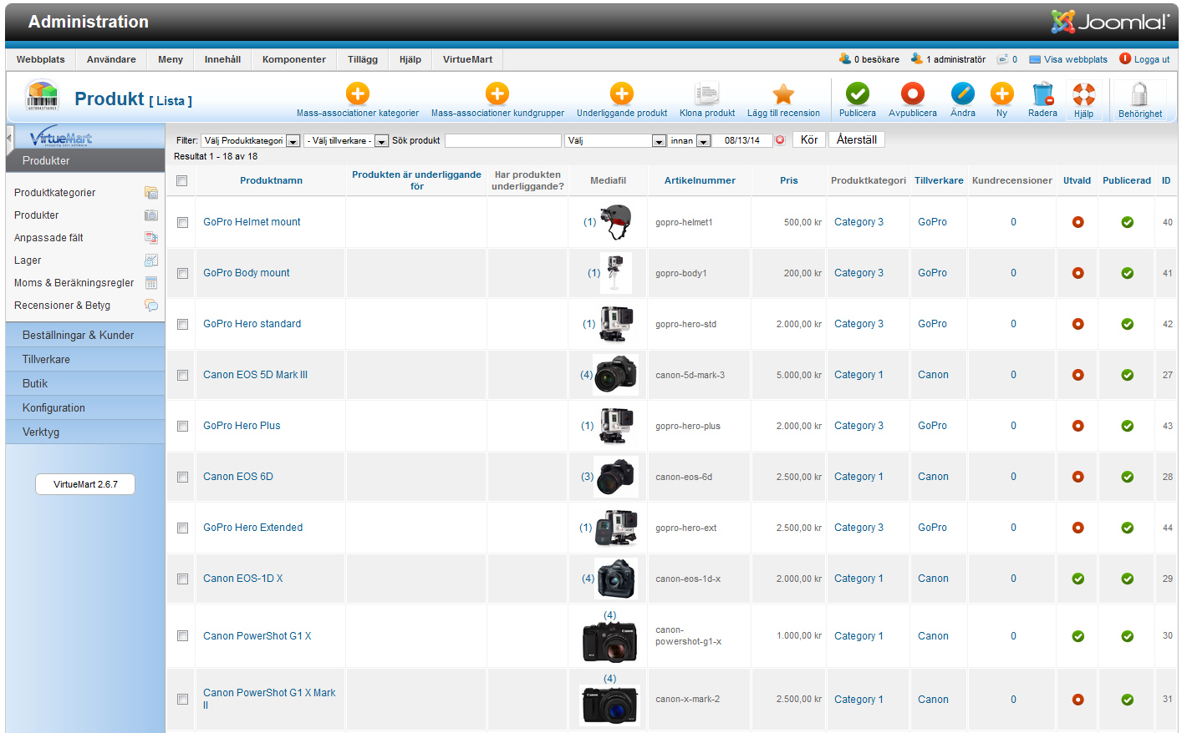
Task: Click the Recensioner & Betyg speech icon
Action: 151,306
